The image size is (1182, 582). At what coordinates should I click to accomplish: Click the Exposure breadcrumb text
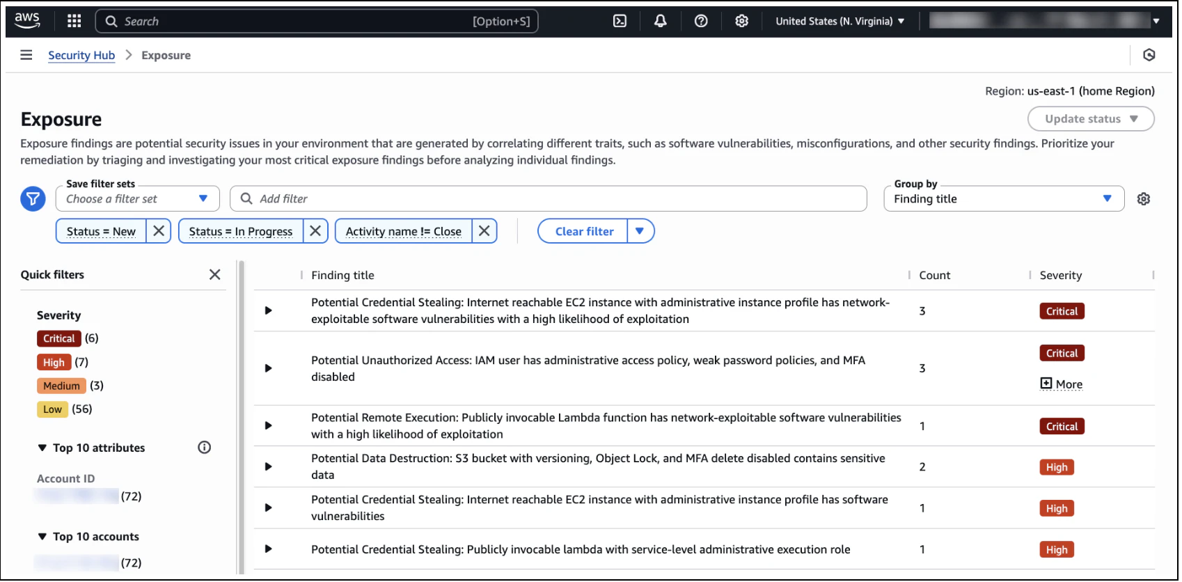(x=166, y=56)
